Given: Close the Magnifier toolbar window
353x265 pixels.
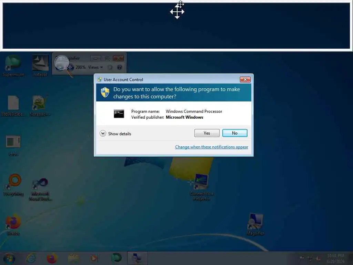Looking at the screenshot, I should [x=119, y=58].
